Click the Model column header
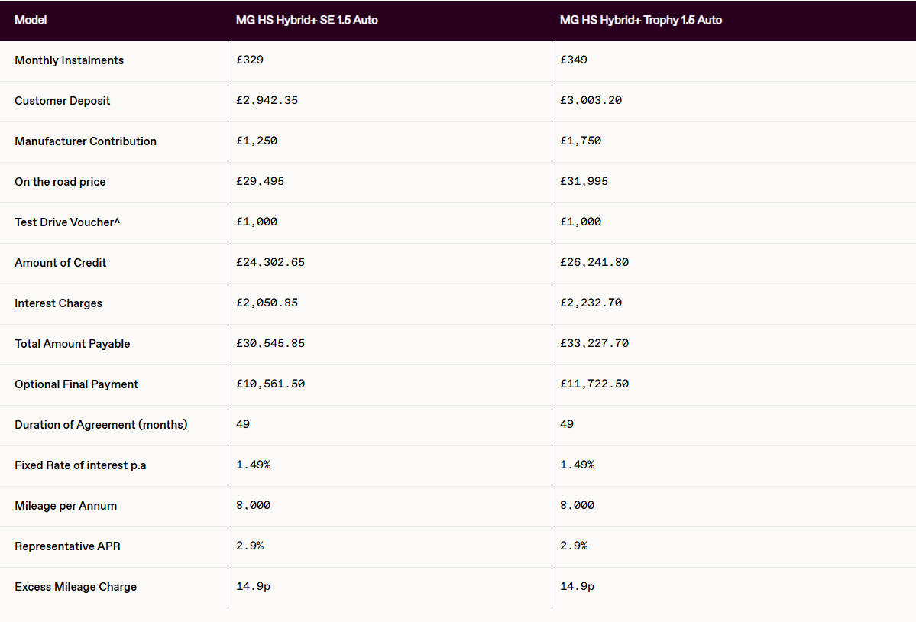This screenshot has width=916, height=622. (x=31, y=20)
